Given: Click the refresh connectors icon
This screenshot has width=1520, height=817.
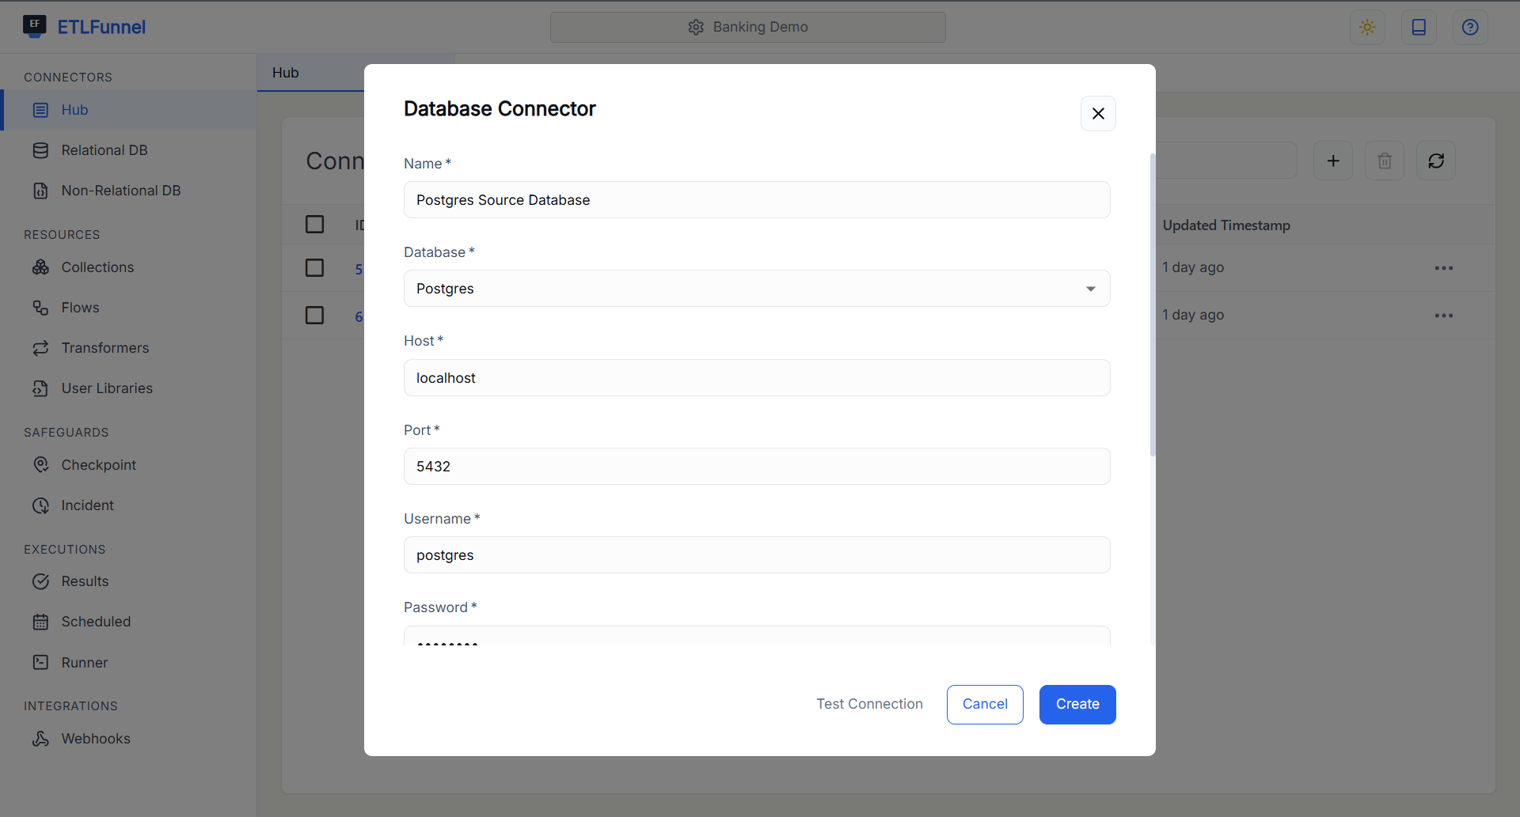Looking at the screenshot, I should [1436, 161].
